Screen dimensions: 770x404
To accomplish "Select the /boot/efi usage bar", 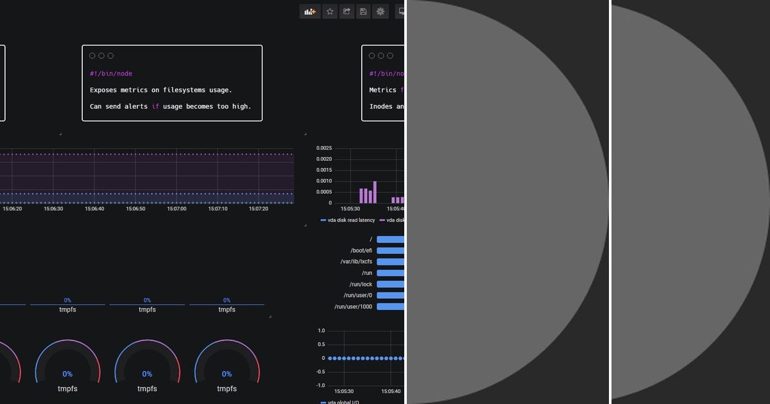I will [x=391, y=251].
